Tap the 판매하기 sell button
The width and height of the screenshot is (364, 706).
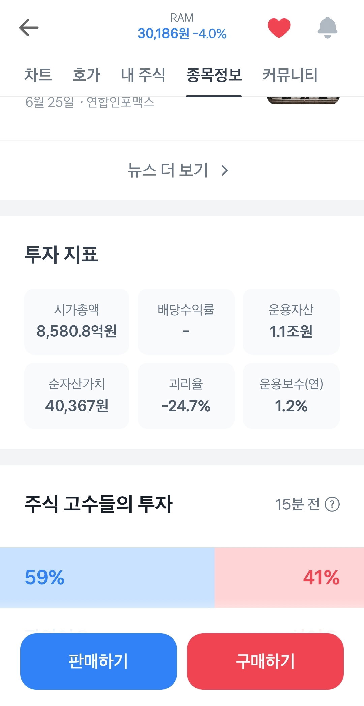click(98, 661)
